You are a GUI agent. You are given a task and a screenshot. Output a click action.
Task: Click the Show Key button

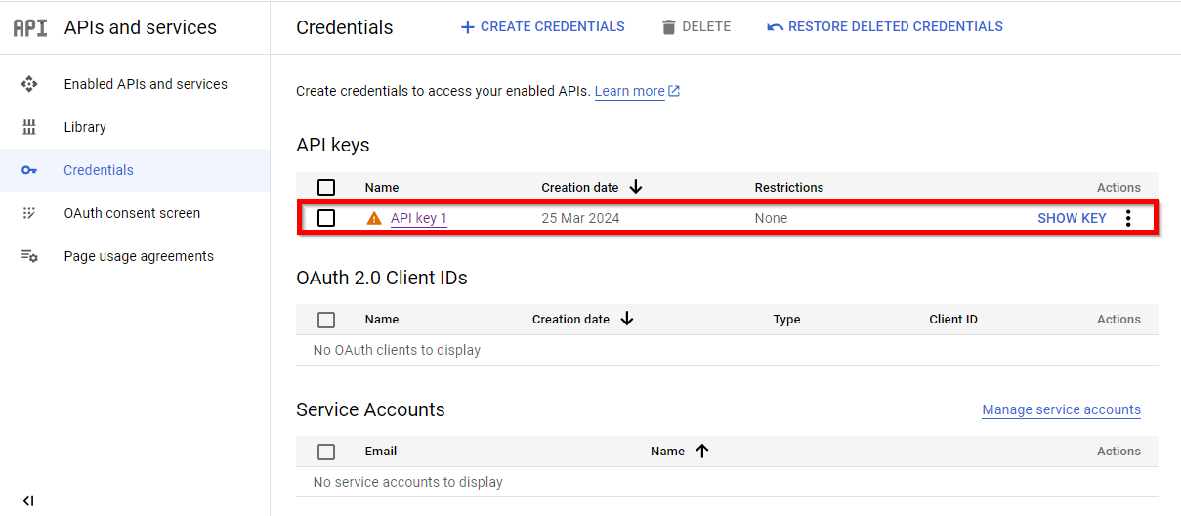pos(1072,218)
